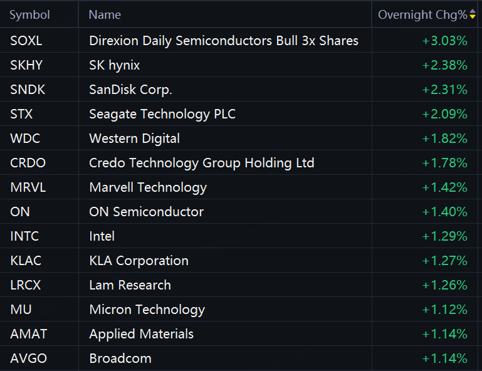
Task: Click the +3.03% change value for SOXL
Action: coord(444,41)
